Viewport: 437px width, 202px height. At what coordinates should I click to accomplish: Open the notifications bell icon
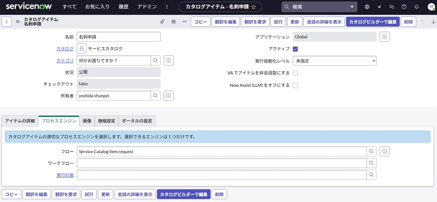click(x=417, y=7)
